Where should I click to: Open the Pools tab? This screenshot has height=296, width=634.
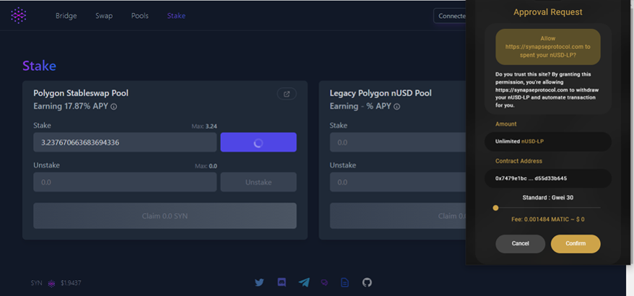point(140,16)
